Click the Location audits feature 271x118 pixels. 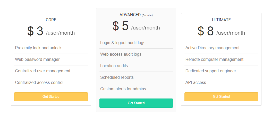114,66
